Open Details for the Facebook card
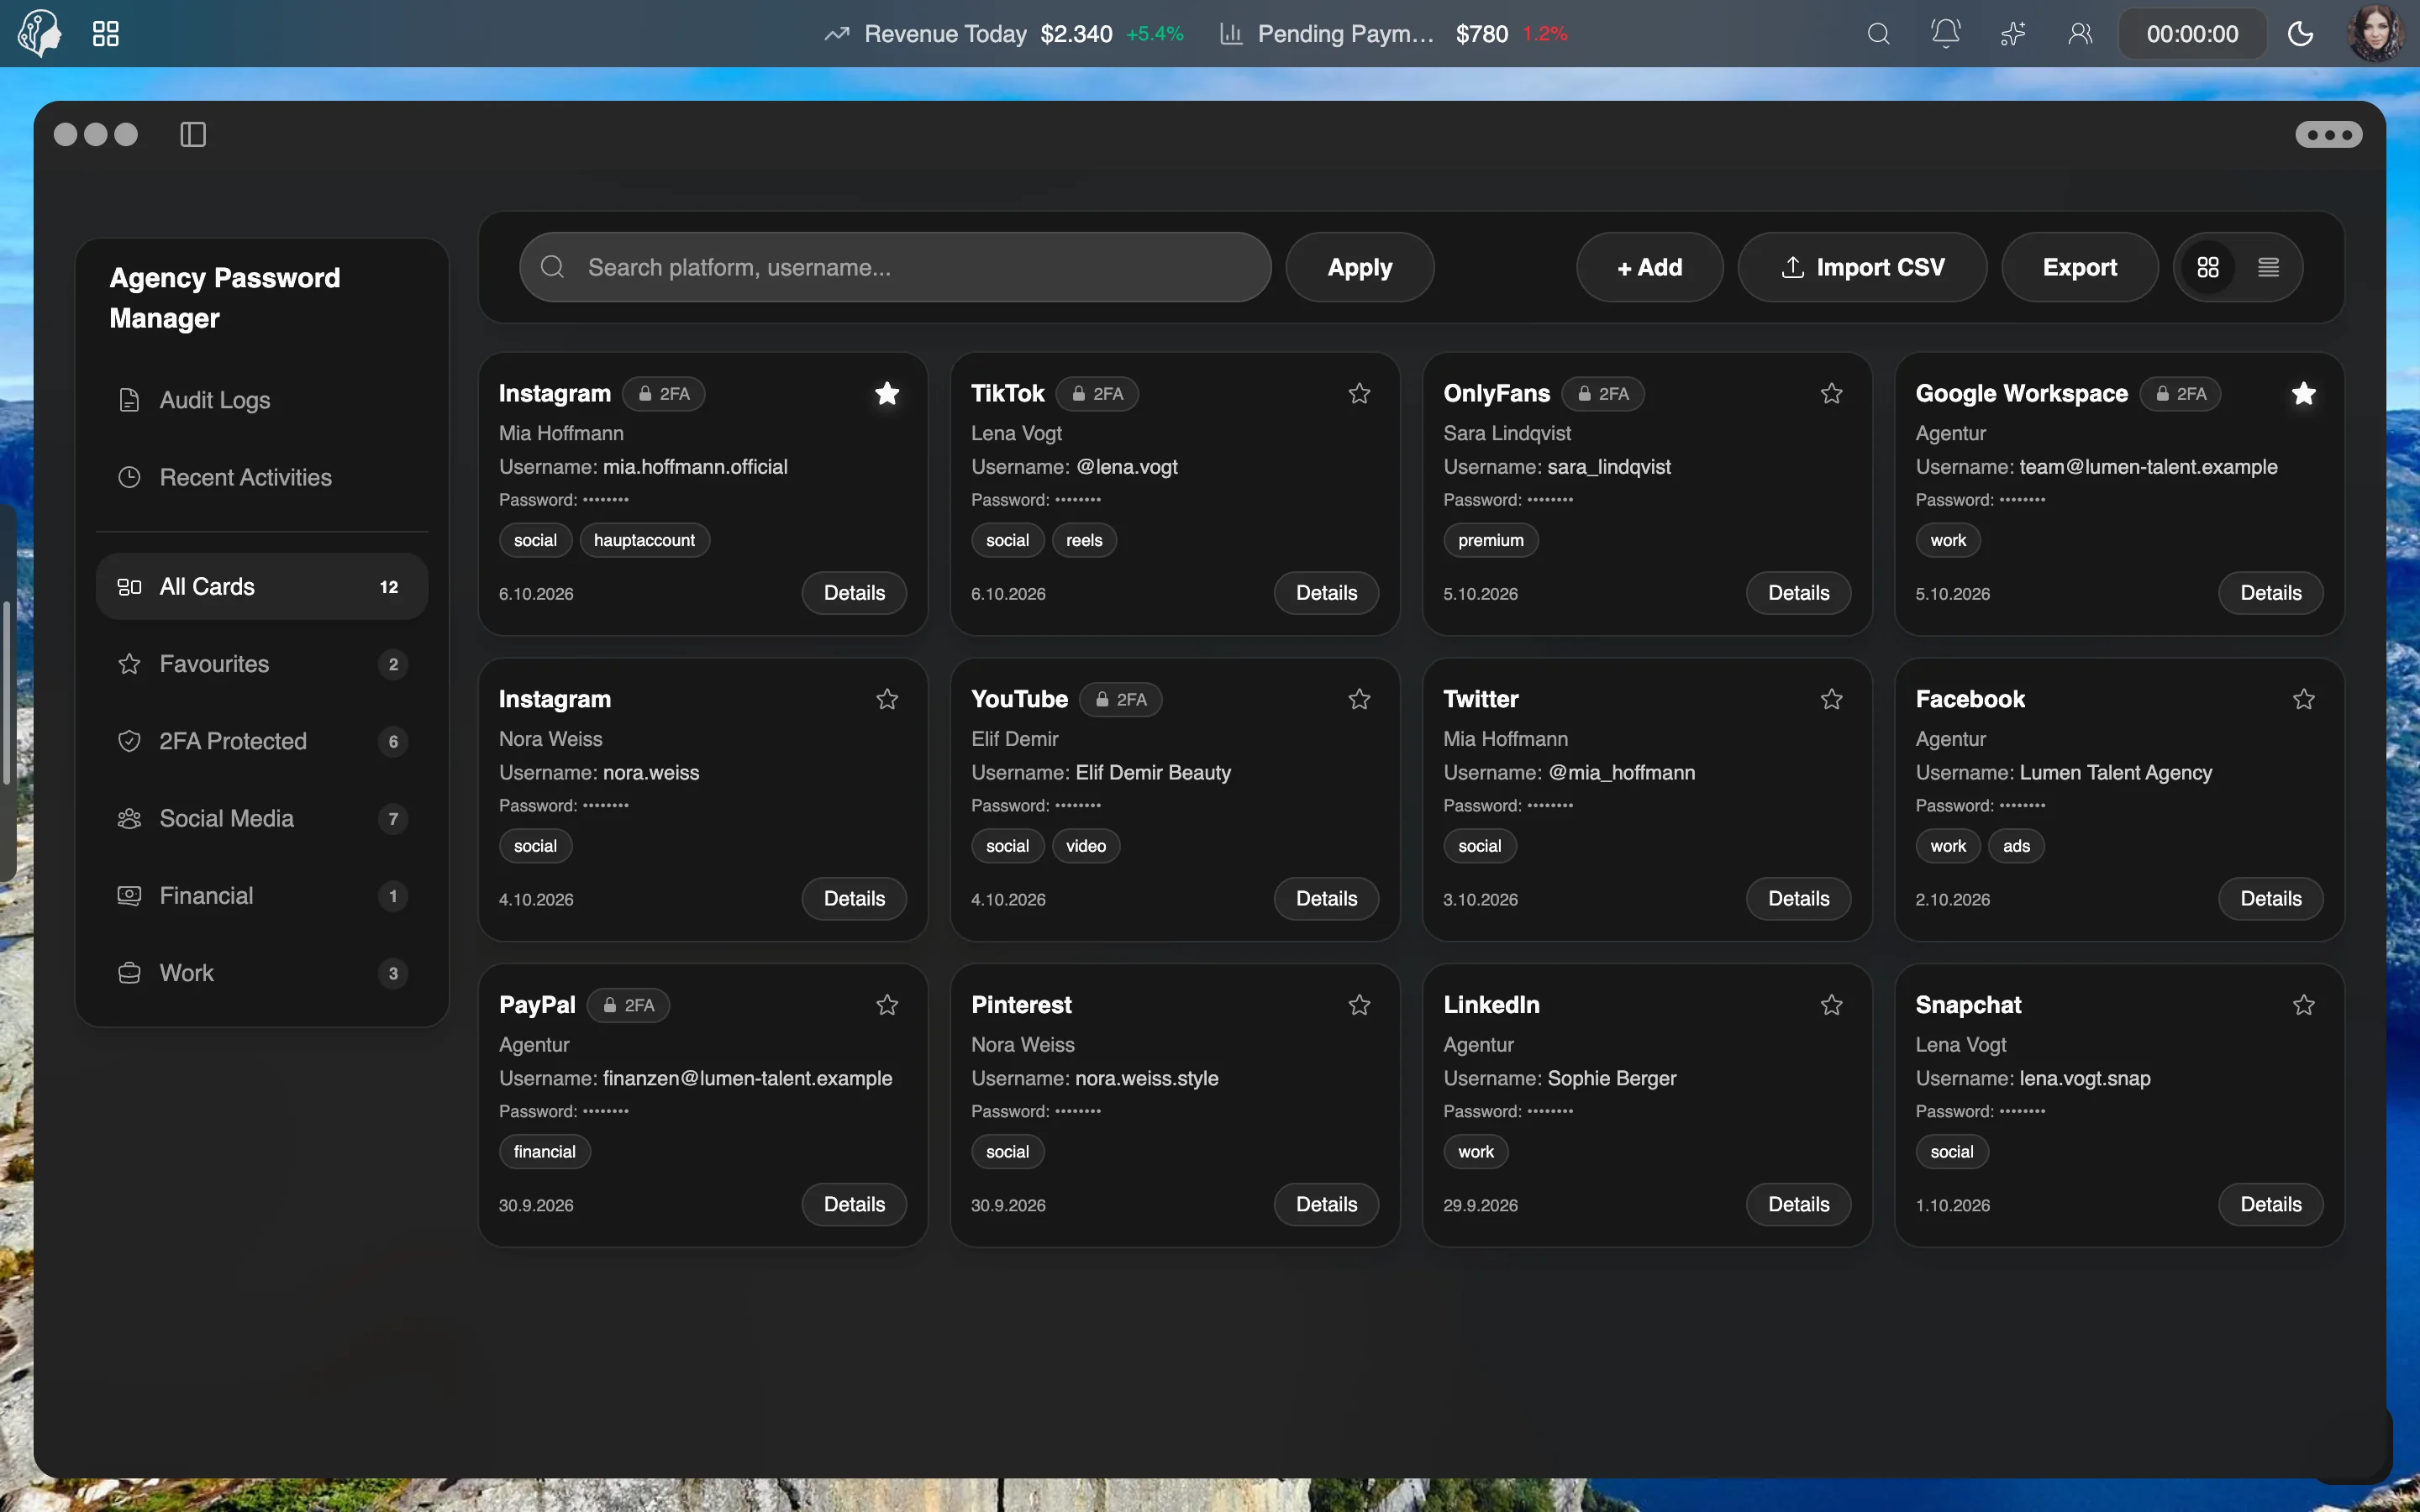This screenshot has width=2420, height=1512. click(2270, 898)
